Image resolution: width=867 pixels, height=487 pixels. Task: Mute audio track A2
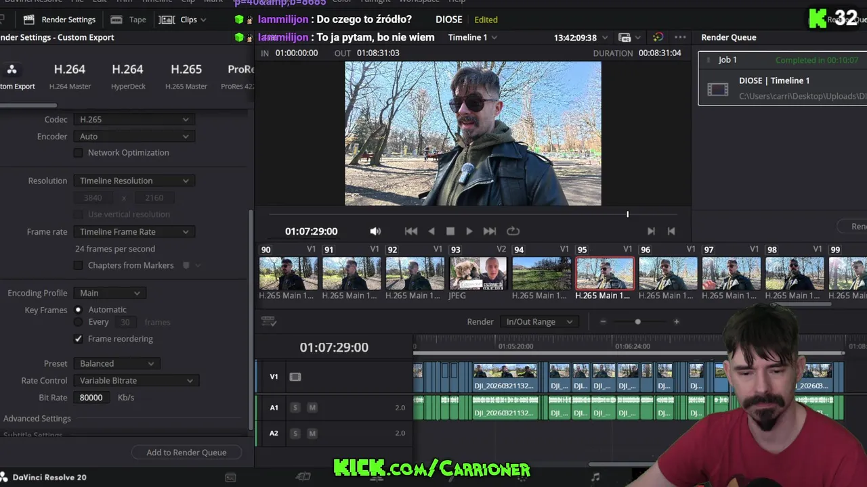tap(312, 433)
